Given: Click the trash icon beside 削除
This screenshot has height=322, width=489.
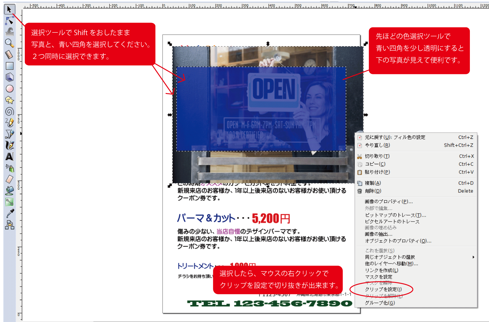Looking at the screenshot, I should pyautogui.click(x=360, y=191).
